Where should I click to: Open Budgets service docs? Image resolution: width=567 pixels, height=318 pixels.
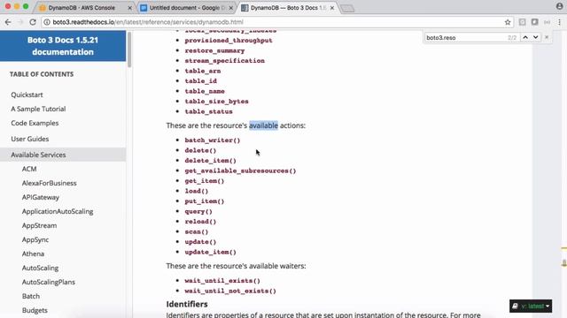pyautogui.click(x=35, y=310)
